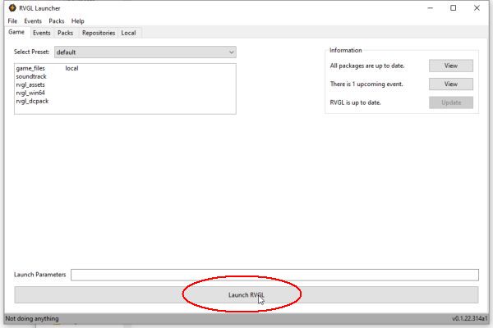The width and height of the screenshot is (493, 328).
Task: Switch to the Repositories tab
Action: pyautogui.click(x=99, y=33)
